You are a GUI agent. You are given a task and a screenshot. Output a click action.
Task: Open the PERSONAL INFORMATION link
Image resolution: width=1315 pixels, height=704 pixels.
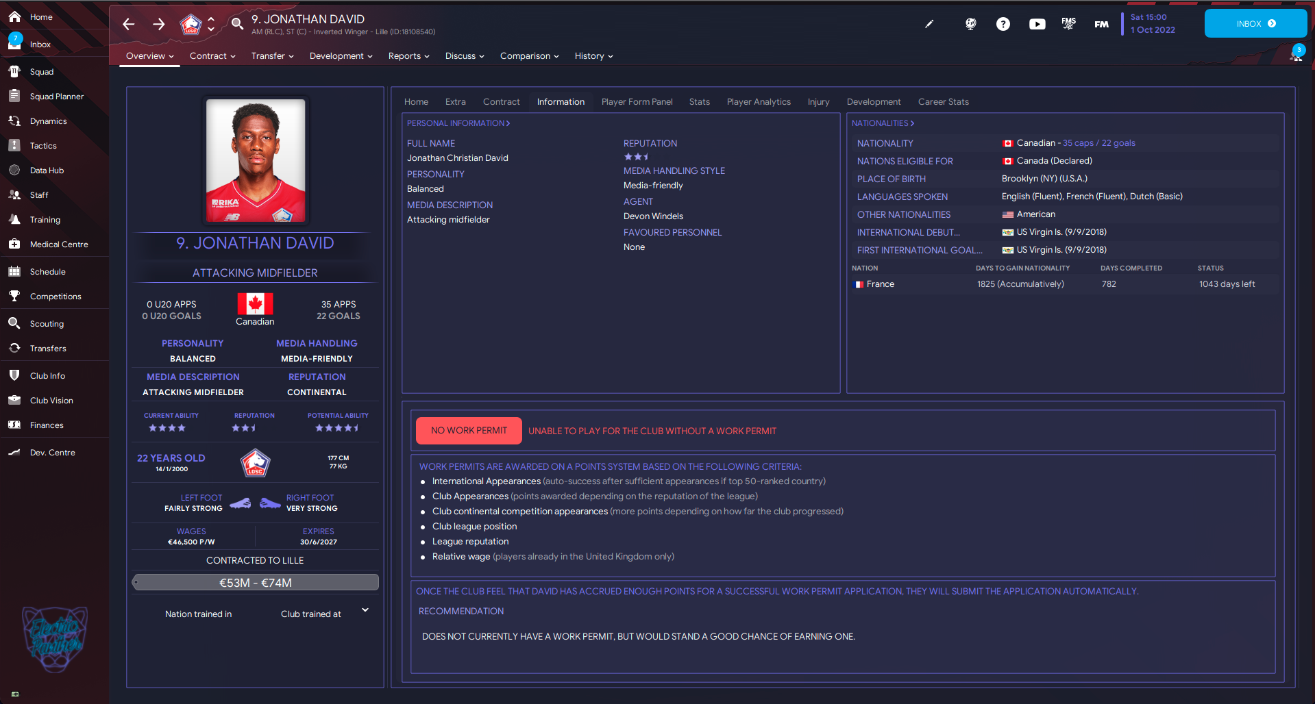click(458, 123)
